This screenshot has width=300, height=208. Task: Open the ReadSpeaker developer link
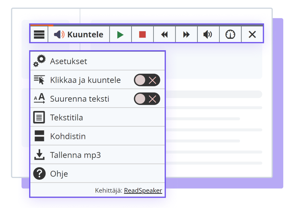[143, 190]
